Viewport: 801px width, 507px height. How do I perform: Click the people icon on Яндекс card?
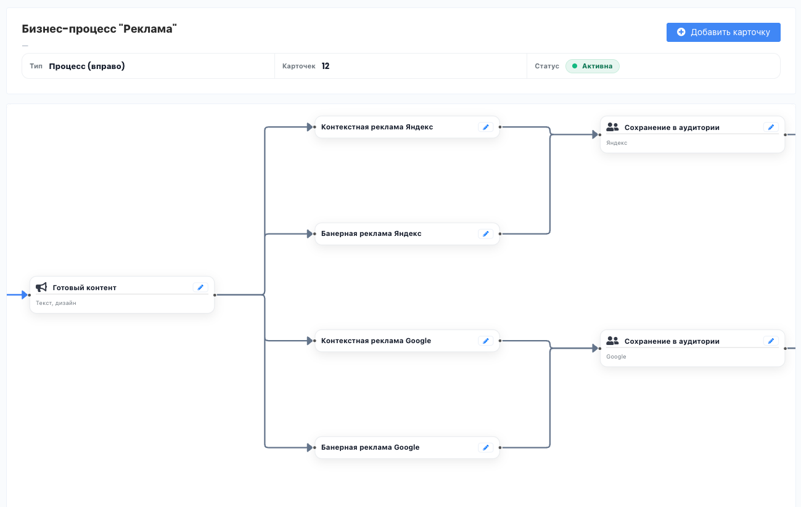[612, 127]
